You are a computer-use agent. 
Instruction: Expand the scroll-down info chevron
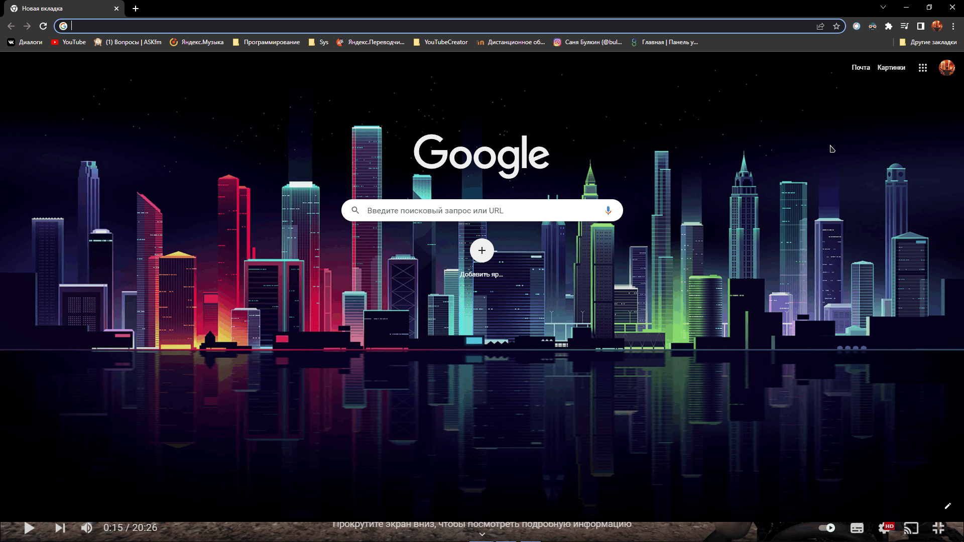(482, 534)
